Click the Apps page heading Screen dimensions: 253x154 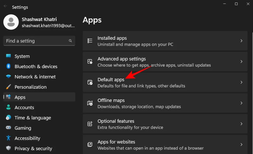92,20
